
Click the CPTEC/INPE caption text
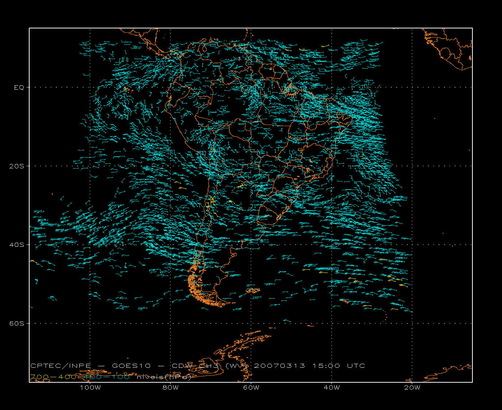point(61,366)
